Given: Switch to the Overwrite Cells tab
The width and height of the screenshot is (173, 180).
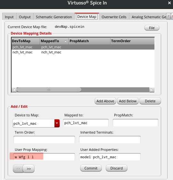Looking at the screenshot, I should [x=114, y=17].
